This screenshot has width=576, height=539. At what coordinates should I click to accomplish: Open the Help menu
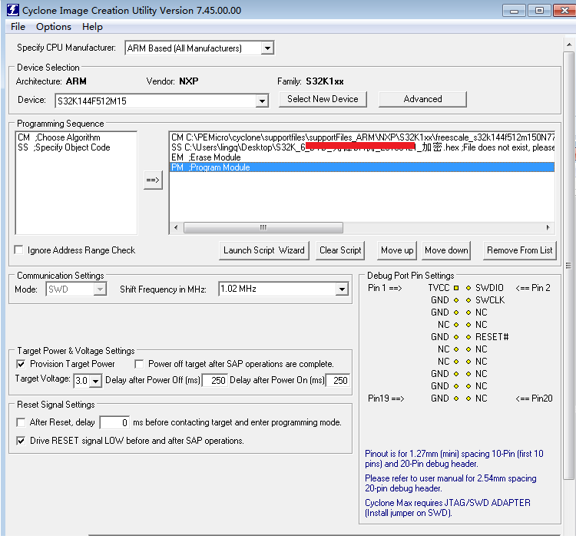pos(92,27)
